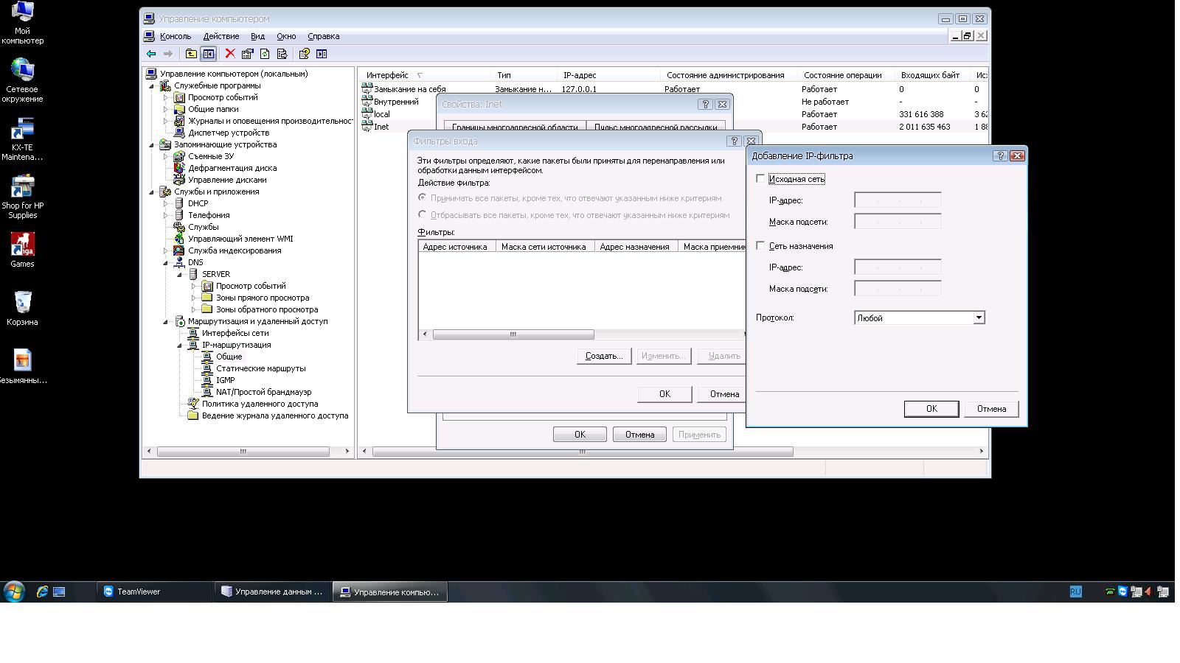The width and height of the screenshot is (1180, 663).
Task: Open the Справка menu
Action: (x=323, y=36)
